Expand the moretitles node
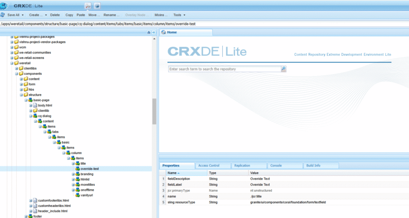This screenshot has width=409, height=218. 73,185
